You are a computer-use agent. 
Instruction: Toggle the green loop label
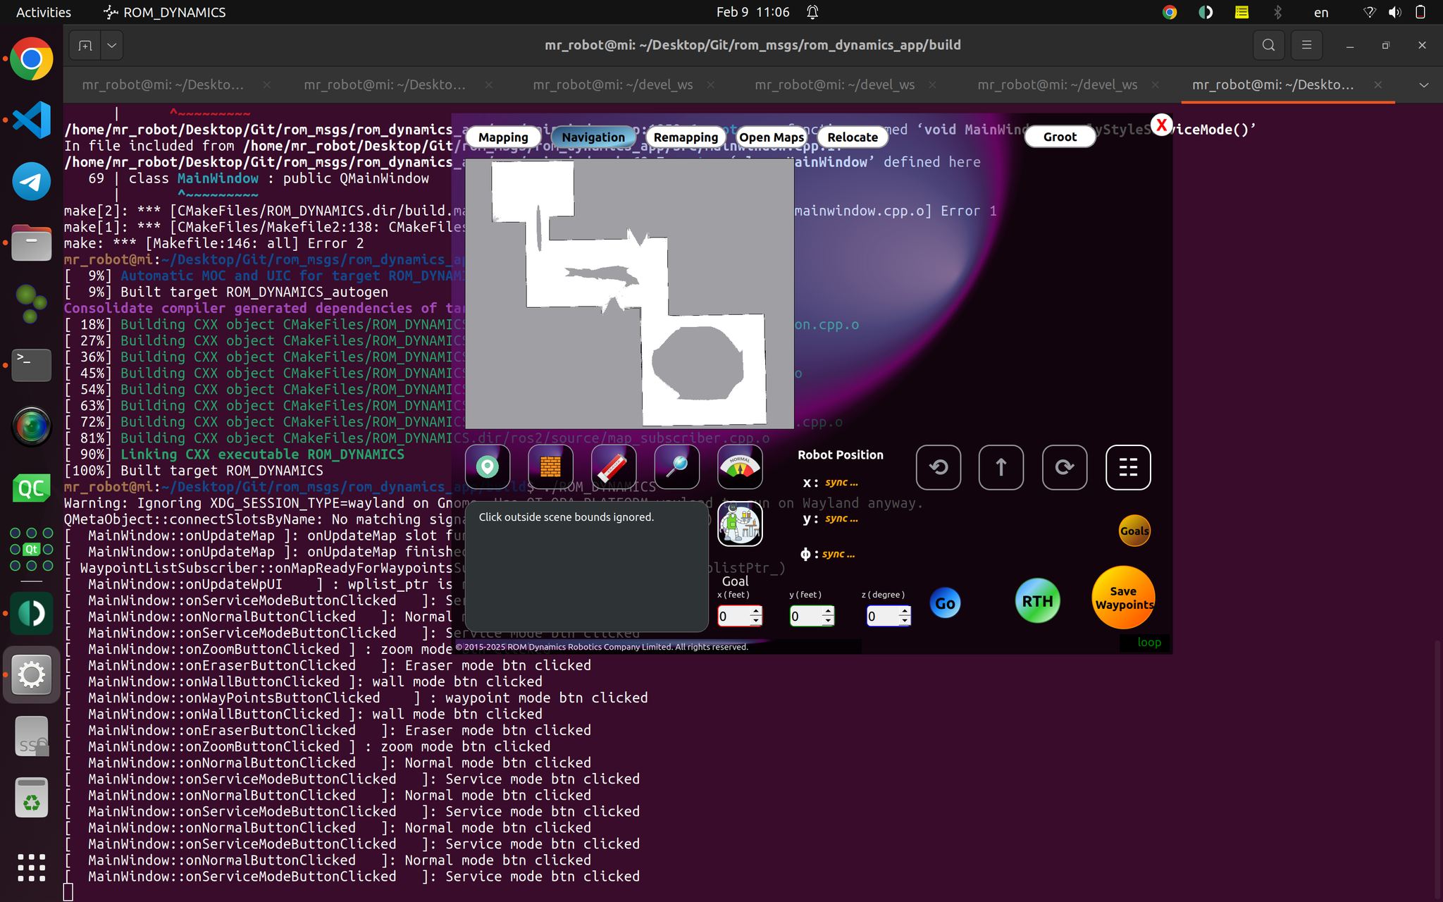click(1148, 642)
